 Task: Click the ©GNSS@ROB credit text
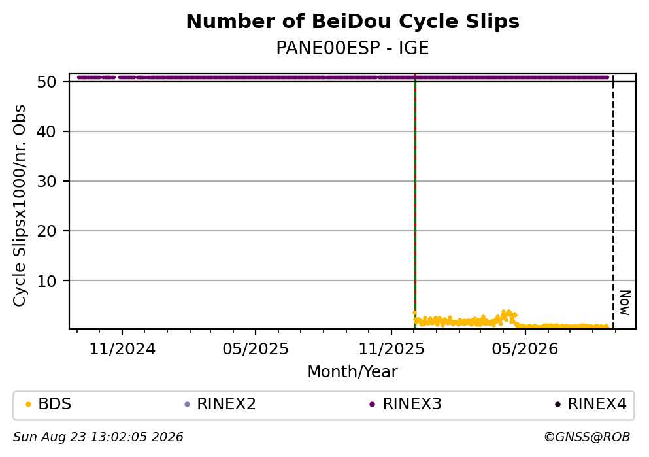[x=587, y=437]
